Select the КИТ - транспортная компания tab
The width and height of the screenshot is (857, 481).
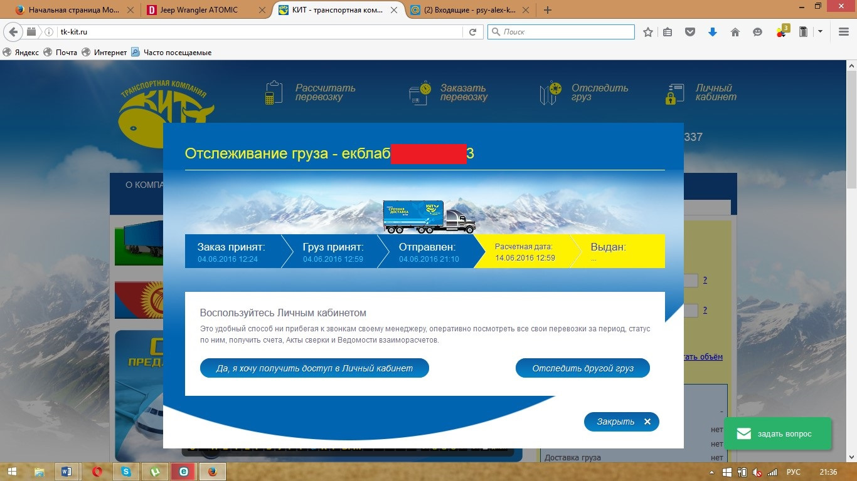tap(338, 10)
